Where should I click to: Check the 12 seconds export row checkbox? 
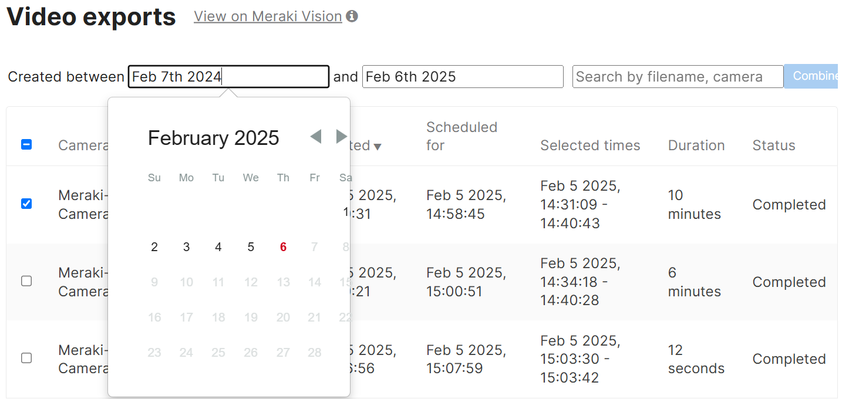coord(26,358)
